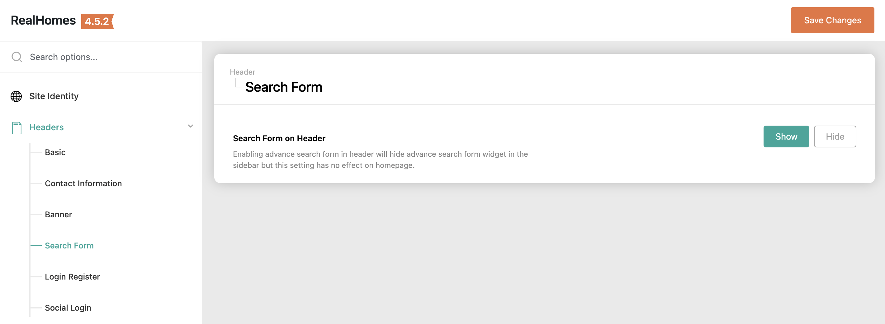The height and width of the screenshot is (324, 885).
Task: Click the Save Changes button
Action: pyautogui.click(x=832, y=20)
